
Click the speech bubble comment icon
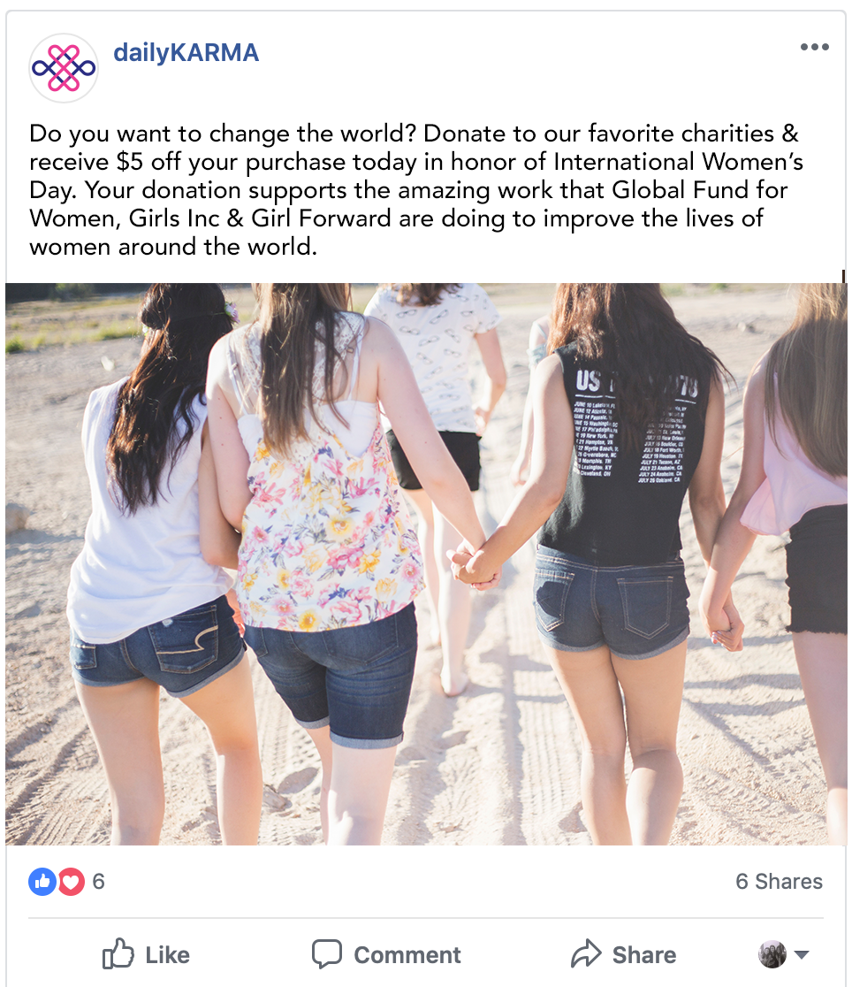coord(327,953)
